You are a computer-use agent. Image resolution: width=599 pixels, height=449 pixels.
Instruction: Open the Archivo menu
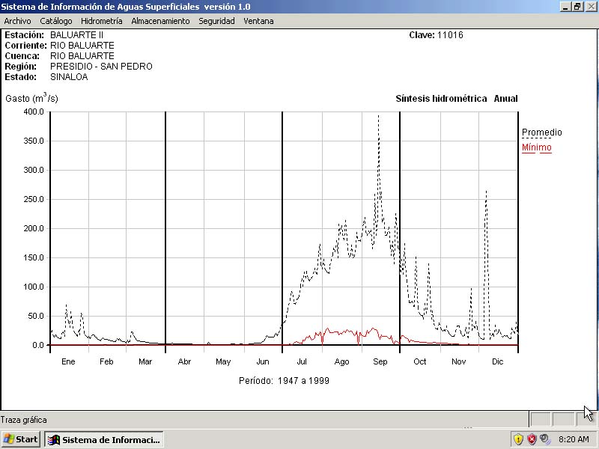click(17, 21)
